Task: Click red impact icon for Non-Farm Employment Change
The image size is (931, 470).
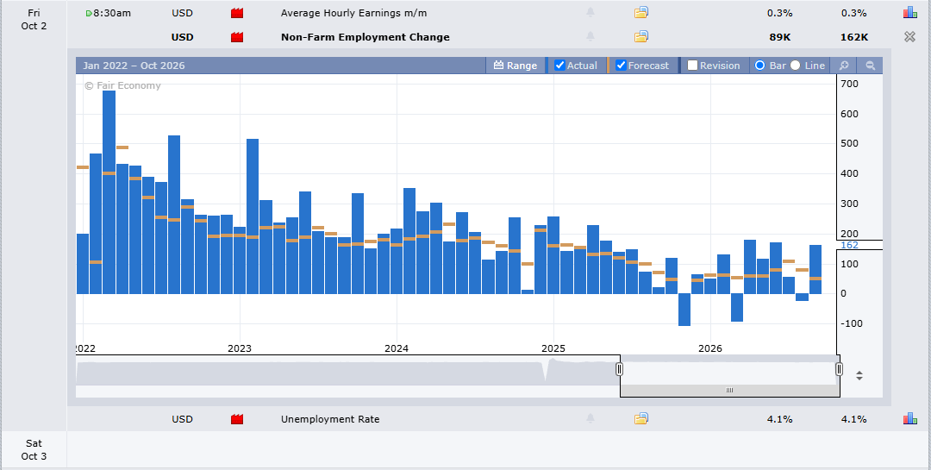Action: (x=237, y=37)
